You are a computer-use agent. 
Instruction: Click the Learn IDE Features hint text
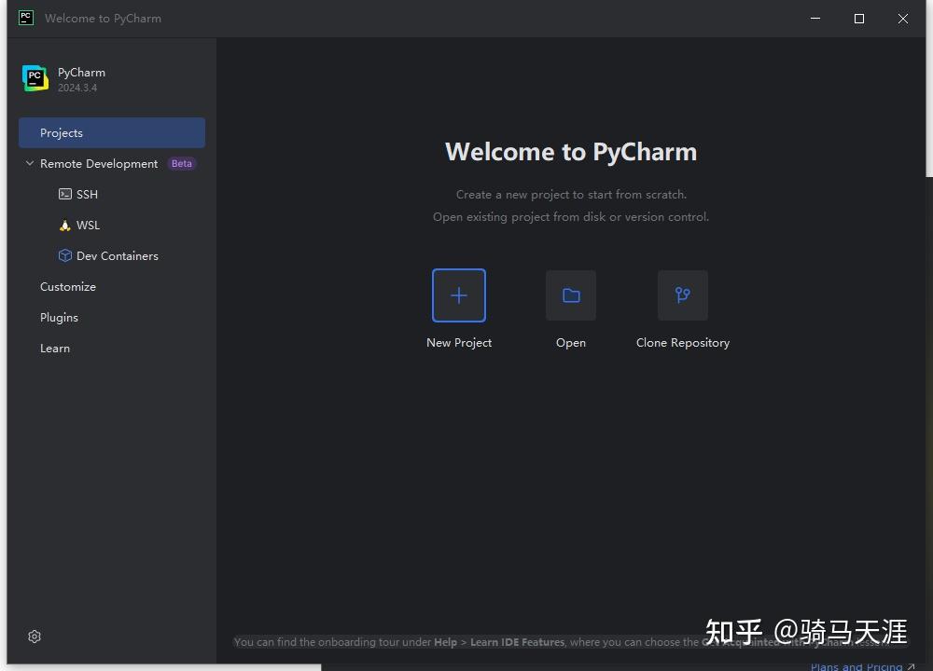coord(517,642)
